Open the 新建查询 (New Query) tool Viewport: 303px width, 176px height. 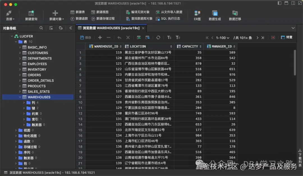tap(32, 15)
